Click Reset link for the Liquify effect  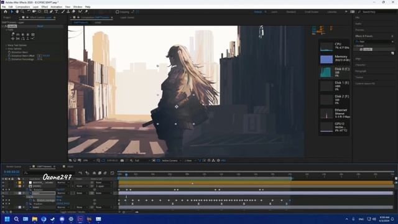click(40, 26)
